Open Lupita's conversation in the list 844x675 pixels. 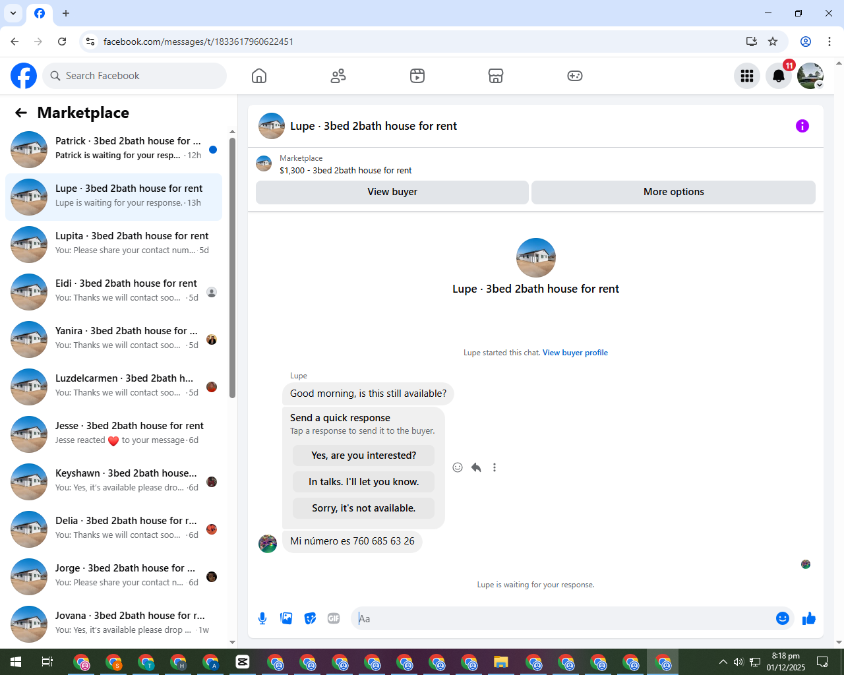tap(113, 245)
